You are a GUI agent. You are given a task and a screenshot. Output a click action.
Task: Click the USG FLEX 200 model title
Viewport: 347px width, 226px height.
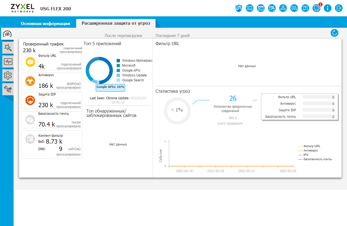[55, 9]
